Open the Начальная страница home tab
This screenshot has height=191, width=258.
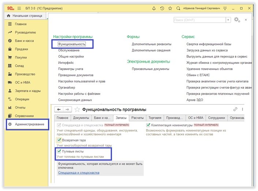(25, 16)
